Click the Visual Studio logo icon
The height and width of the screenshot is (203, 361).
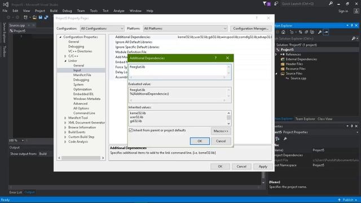point(6,5)
